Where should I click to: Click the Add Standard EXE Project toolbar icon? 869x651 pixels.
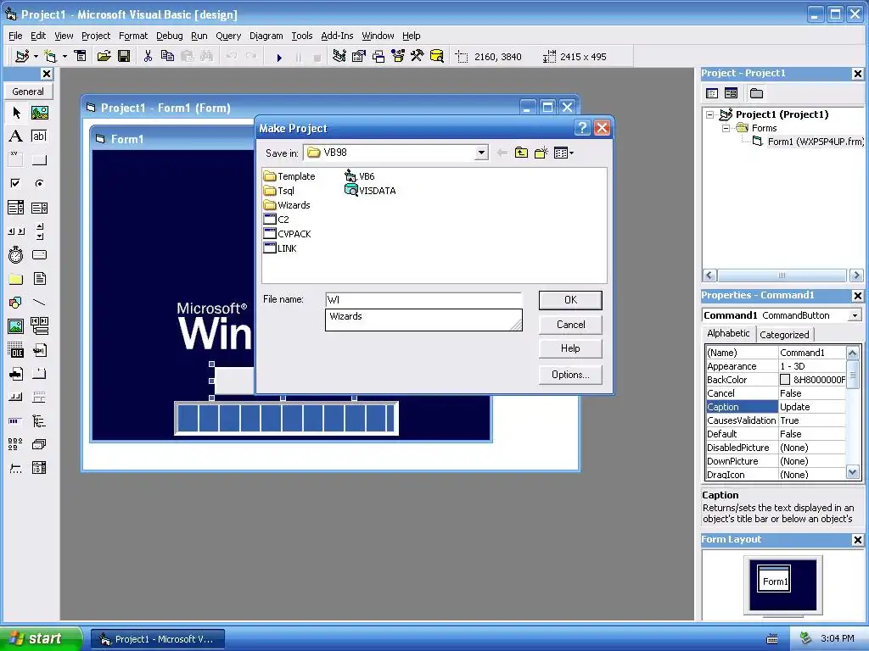coord(22,57)
